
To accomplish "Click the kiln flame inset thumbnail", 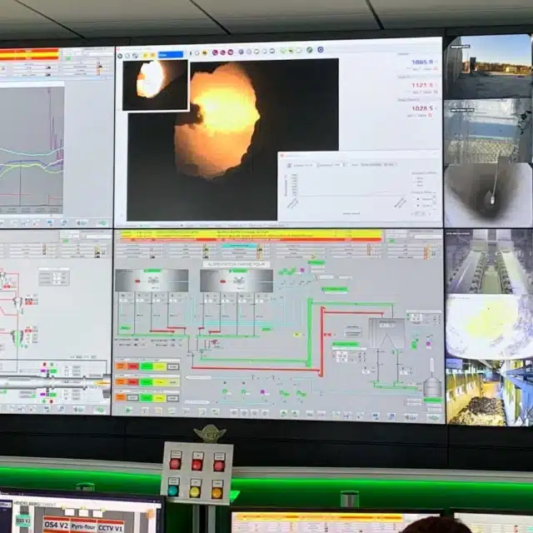I will [155, 84].
